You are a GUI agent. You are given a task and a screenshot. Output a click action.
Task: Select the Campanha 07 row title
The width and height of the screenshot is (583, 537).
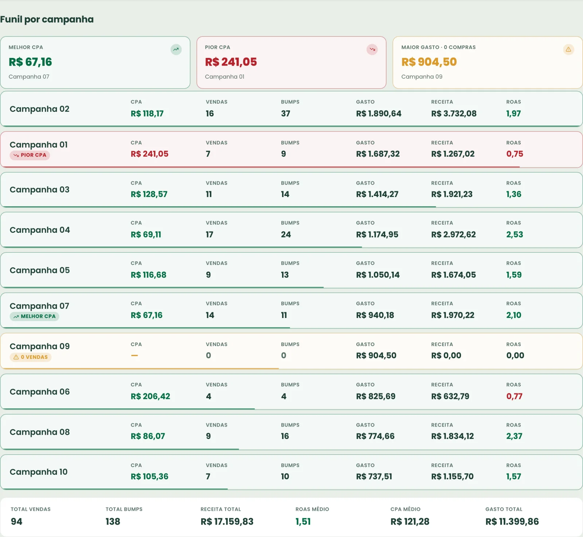(x=39, y=306)
